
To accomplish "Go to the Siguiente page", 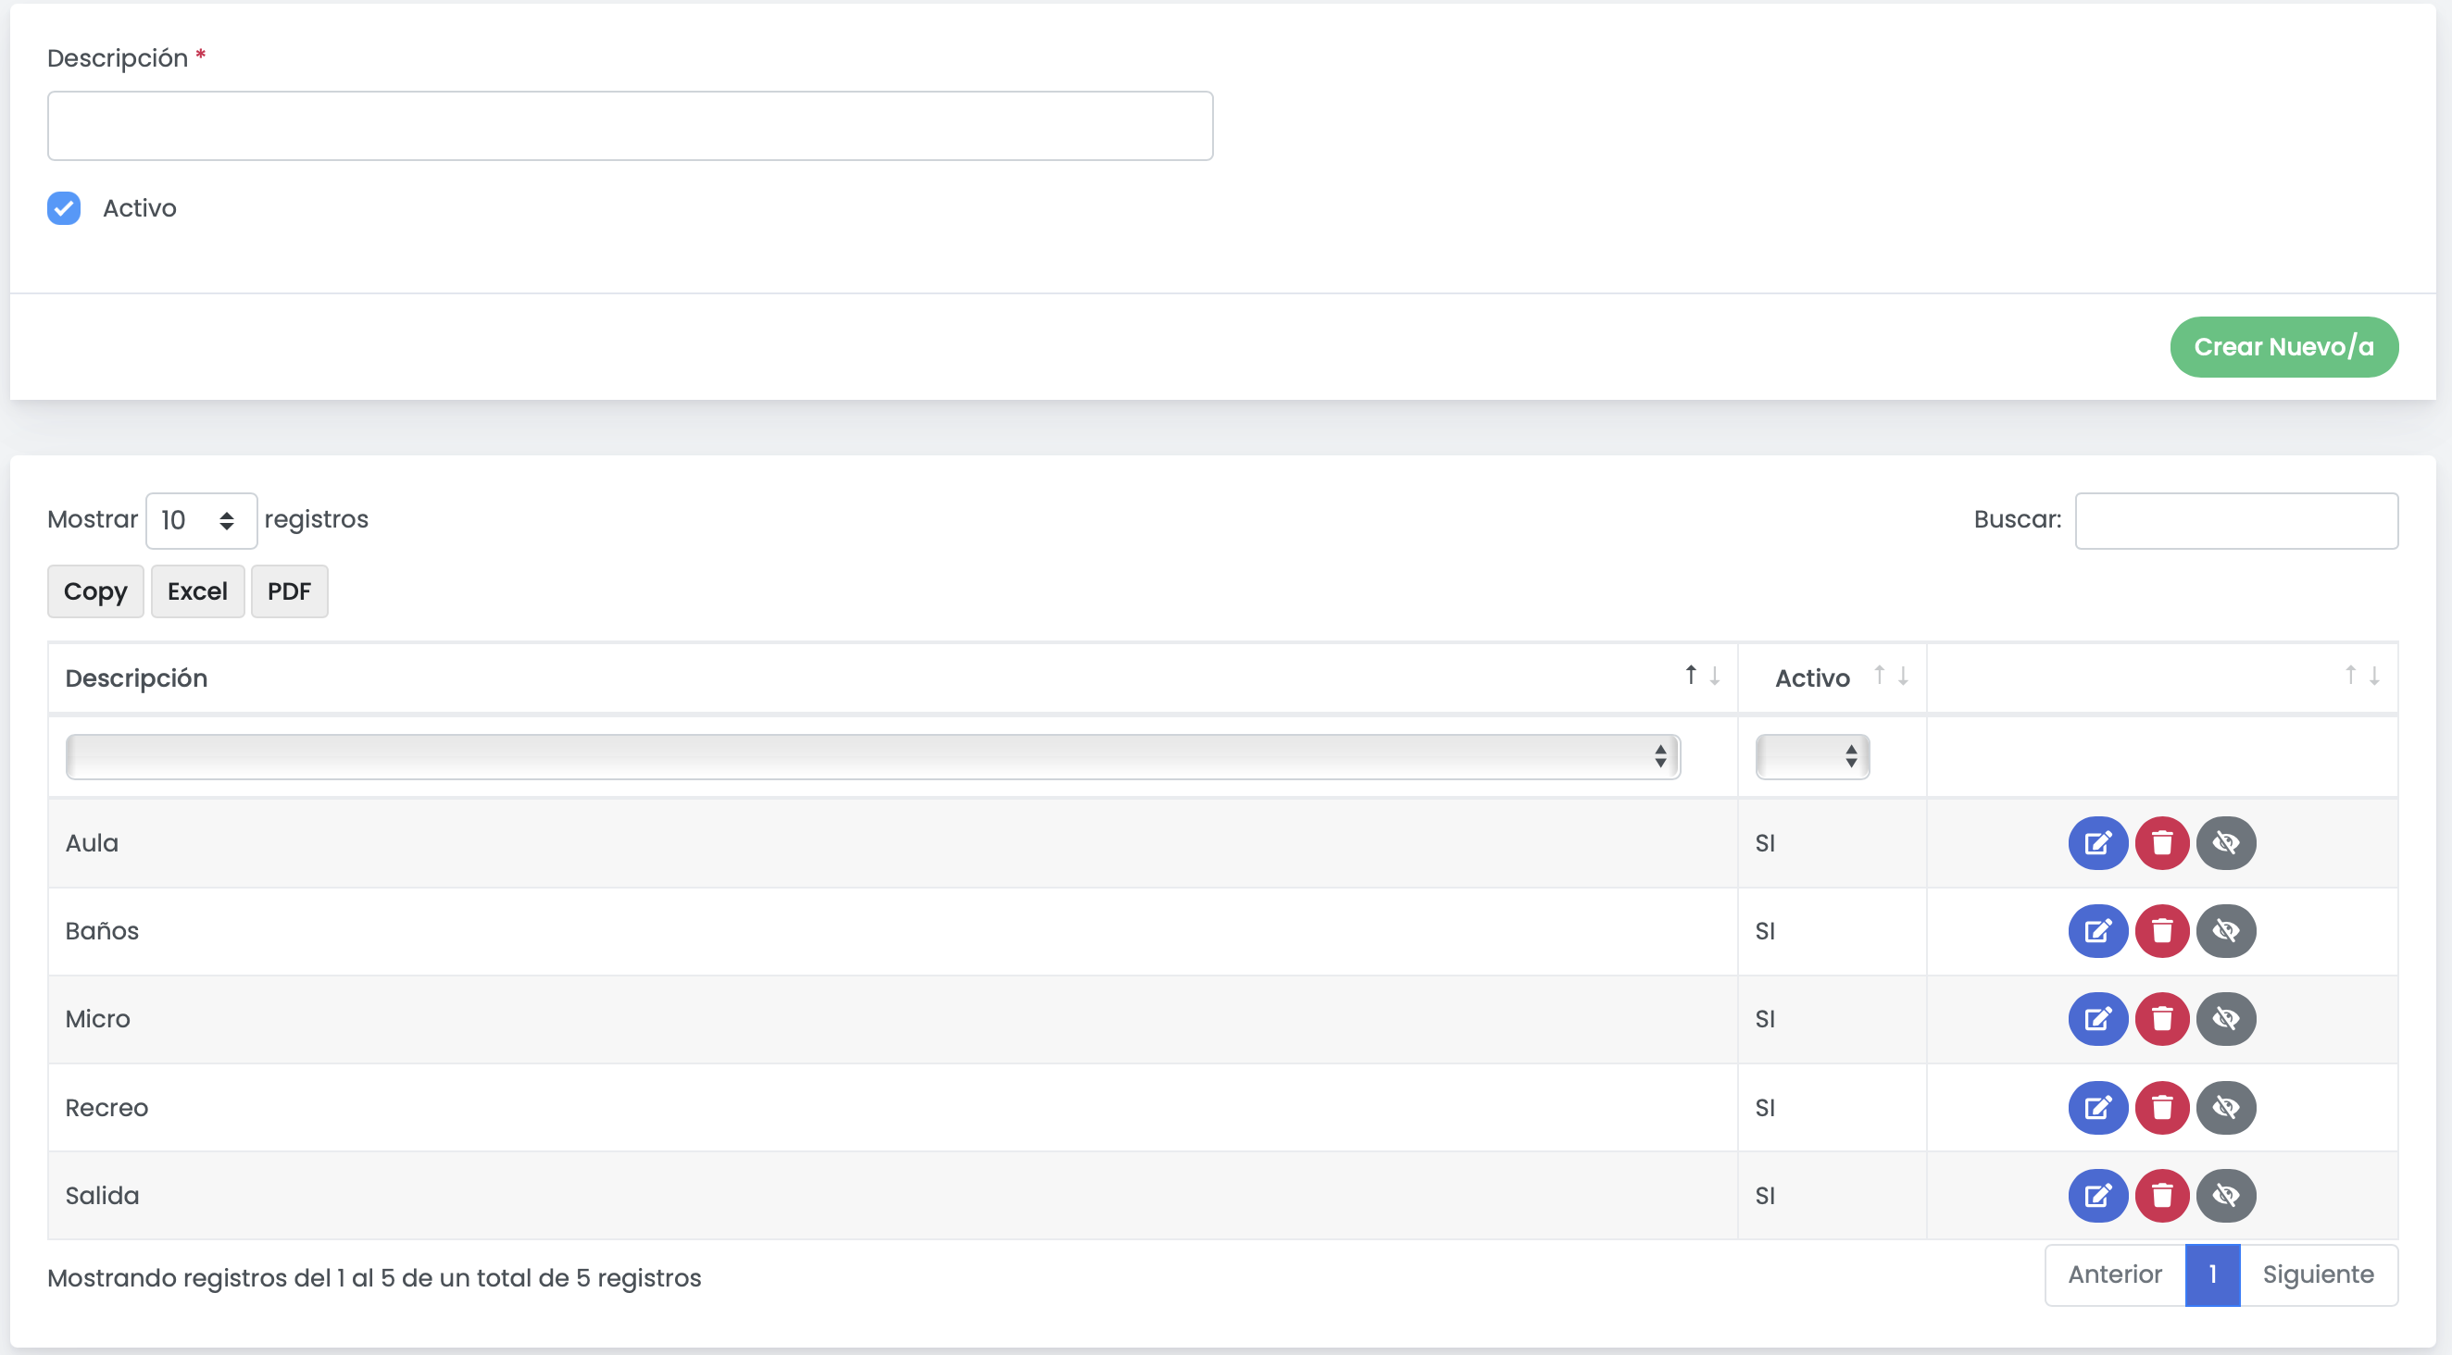I will pyautogui.click(x=2317, y=1274).
